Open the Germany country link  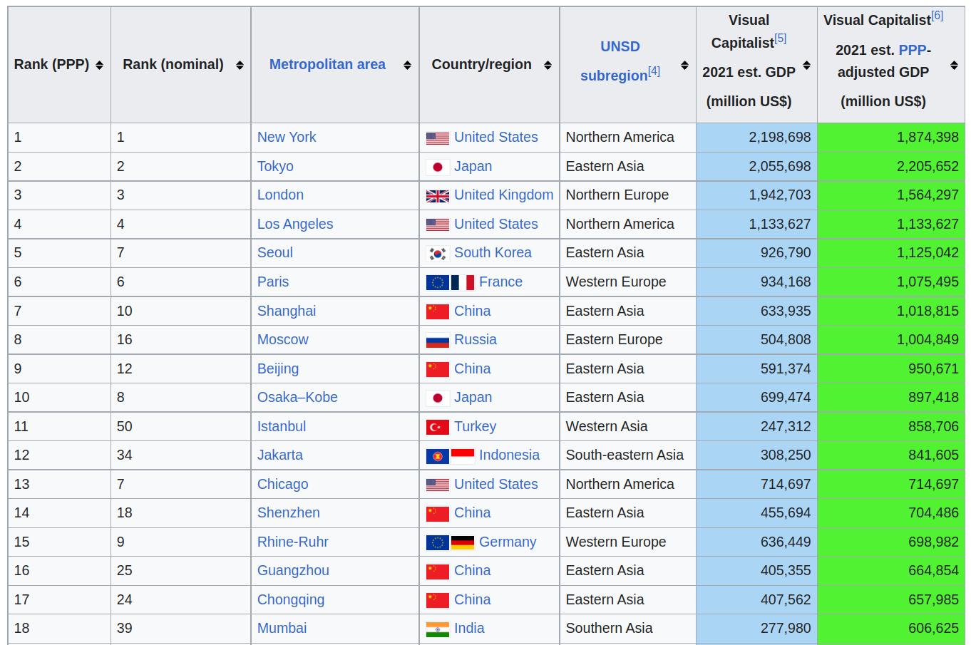tap(508, 542)
